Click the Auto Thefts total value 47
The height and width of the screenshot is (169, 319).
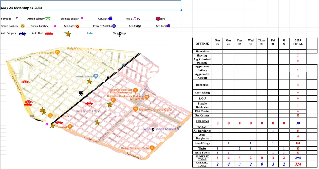(298, 152)
